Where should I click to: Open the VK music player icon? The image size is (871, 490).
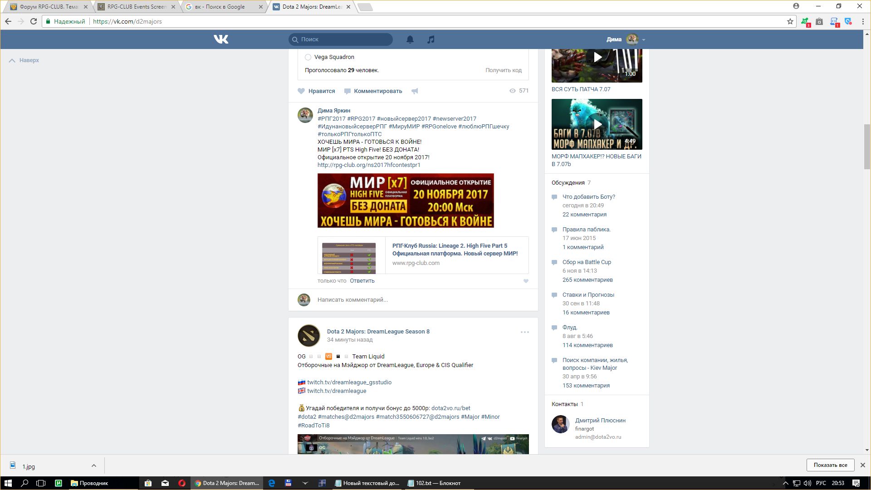431,39
